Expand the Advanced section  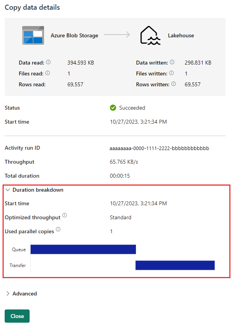(x=8, y=294)
